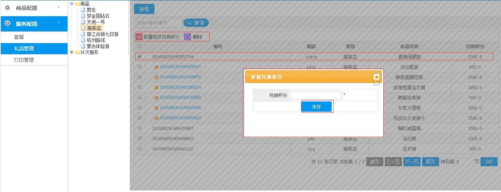Click the 简码 cell ztktk
501x192 pixels.
[311, 57]
